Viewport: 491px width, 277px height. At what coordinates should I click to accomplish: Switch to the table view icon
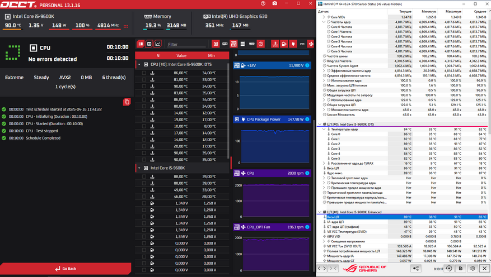coord(149,44)
